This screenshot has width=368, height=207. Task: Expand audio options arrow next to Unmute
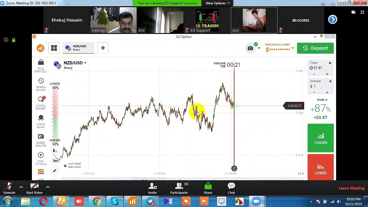[21, 187]
